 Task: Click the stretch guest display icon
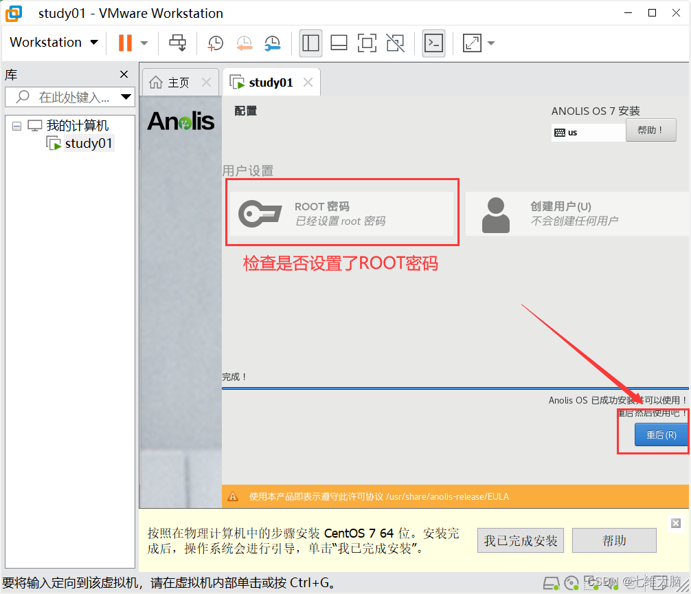pyautogui.click(x=472, y=43)
